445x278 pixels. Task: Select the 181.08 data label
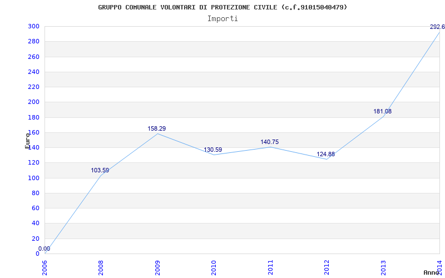[383, 111]
